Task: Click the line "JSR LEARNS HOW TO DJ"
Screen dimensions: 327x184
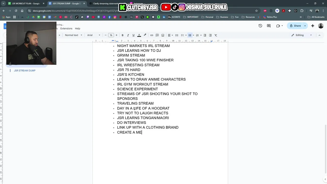Action: tap(139, 51)
